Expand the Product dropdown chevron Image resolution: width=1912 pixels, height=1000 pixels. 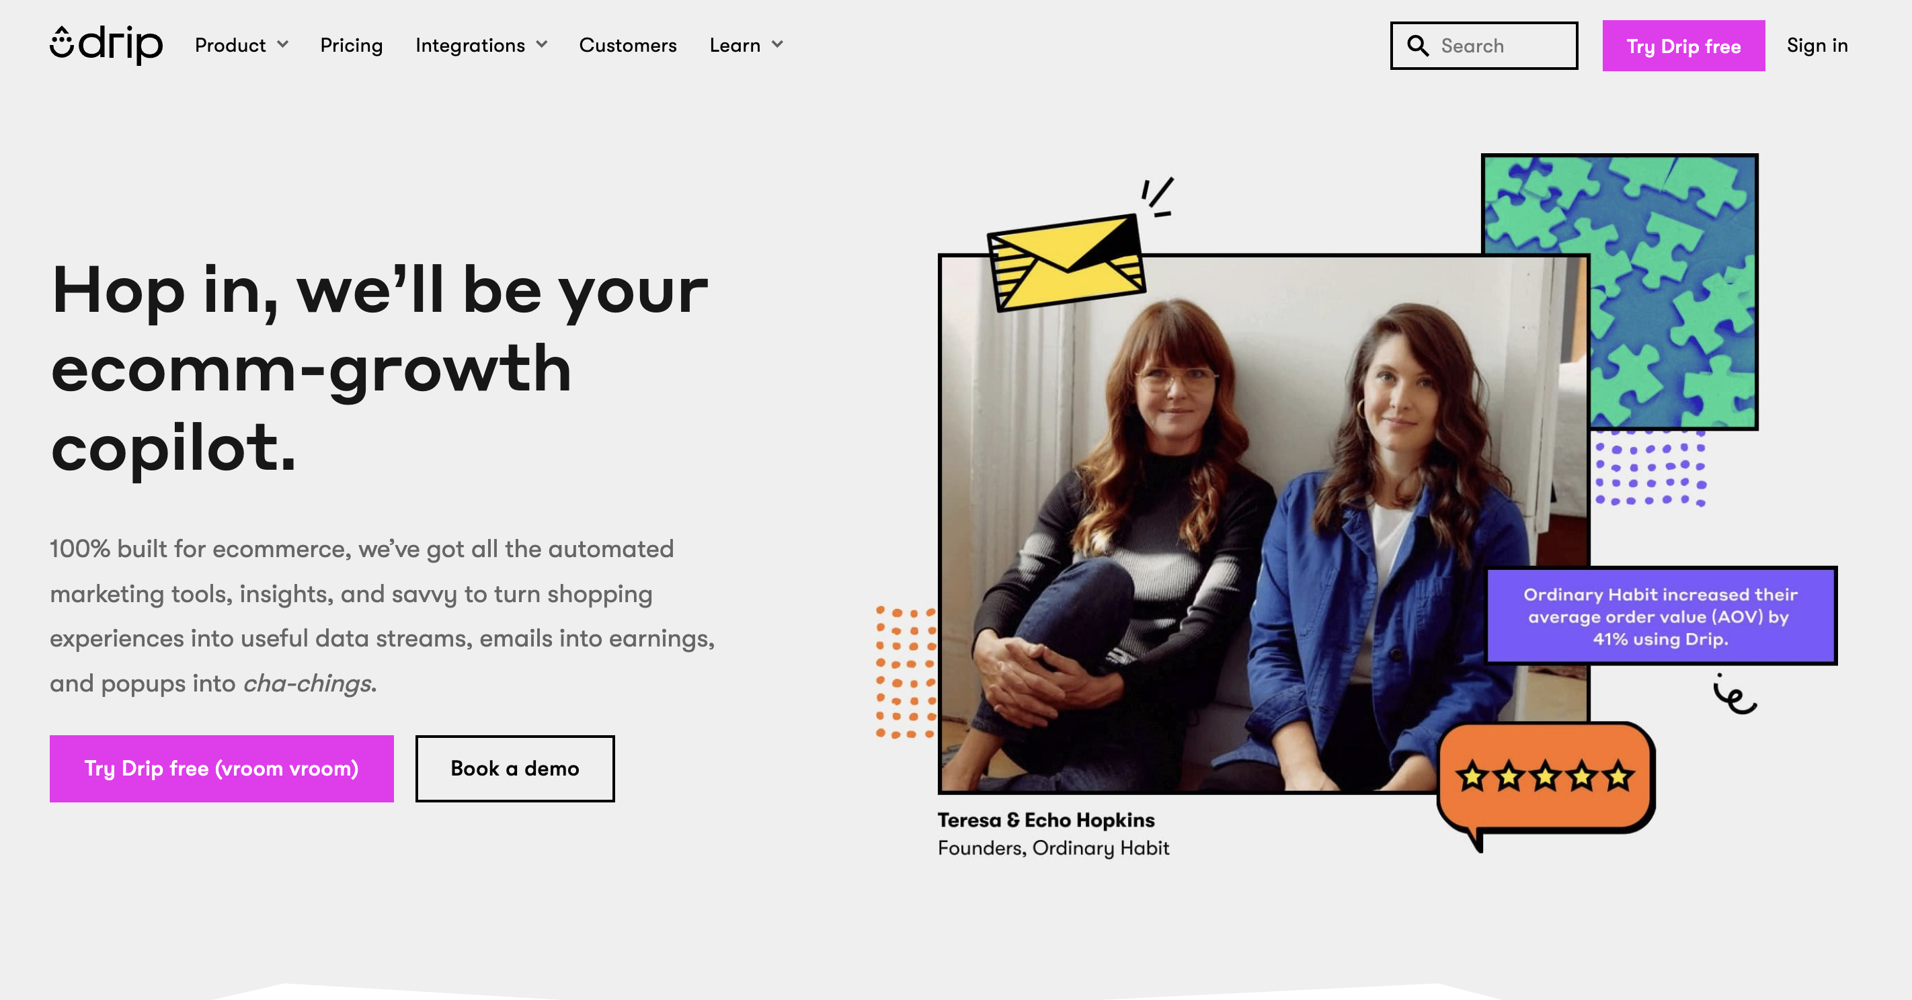point(283,44)
